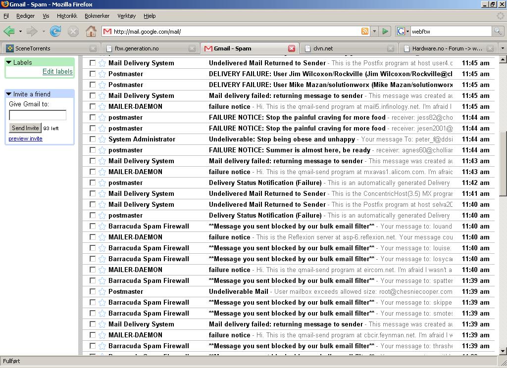
Task: Star the ConcentricHost Undelivered Mail message
Action: coord(102,193)
